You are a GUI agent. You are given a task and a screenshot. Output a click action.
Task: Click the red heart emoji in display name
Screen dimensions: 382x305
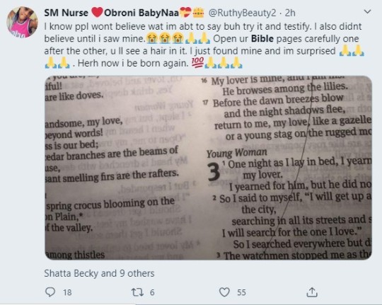click(x=97, y=13)
